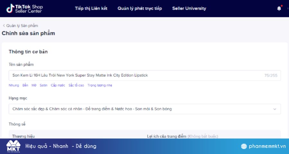Image resolution: width=289 pixels, height=154 pixels.
Task: Open the Hạng mục category selection box
Action: point(145,109)
